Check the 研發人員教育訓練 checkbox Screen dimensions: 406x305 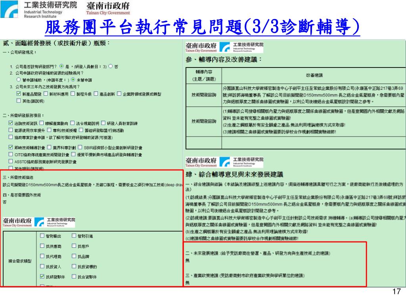pyautogui.click(x=103, y=123)
